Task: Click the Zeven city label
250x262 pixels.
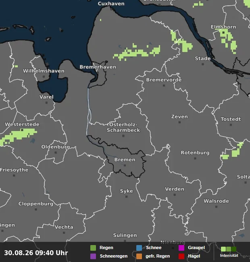Action: point(179,116)
